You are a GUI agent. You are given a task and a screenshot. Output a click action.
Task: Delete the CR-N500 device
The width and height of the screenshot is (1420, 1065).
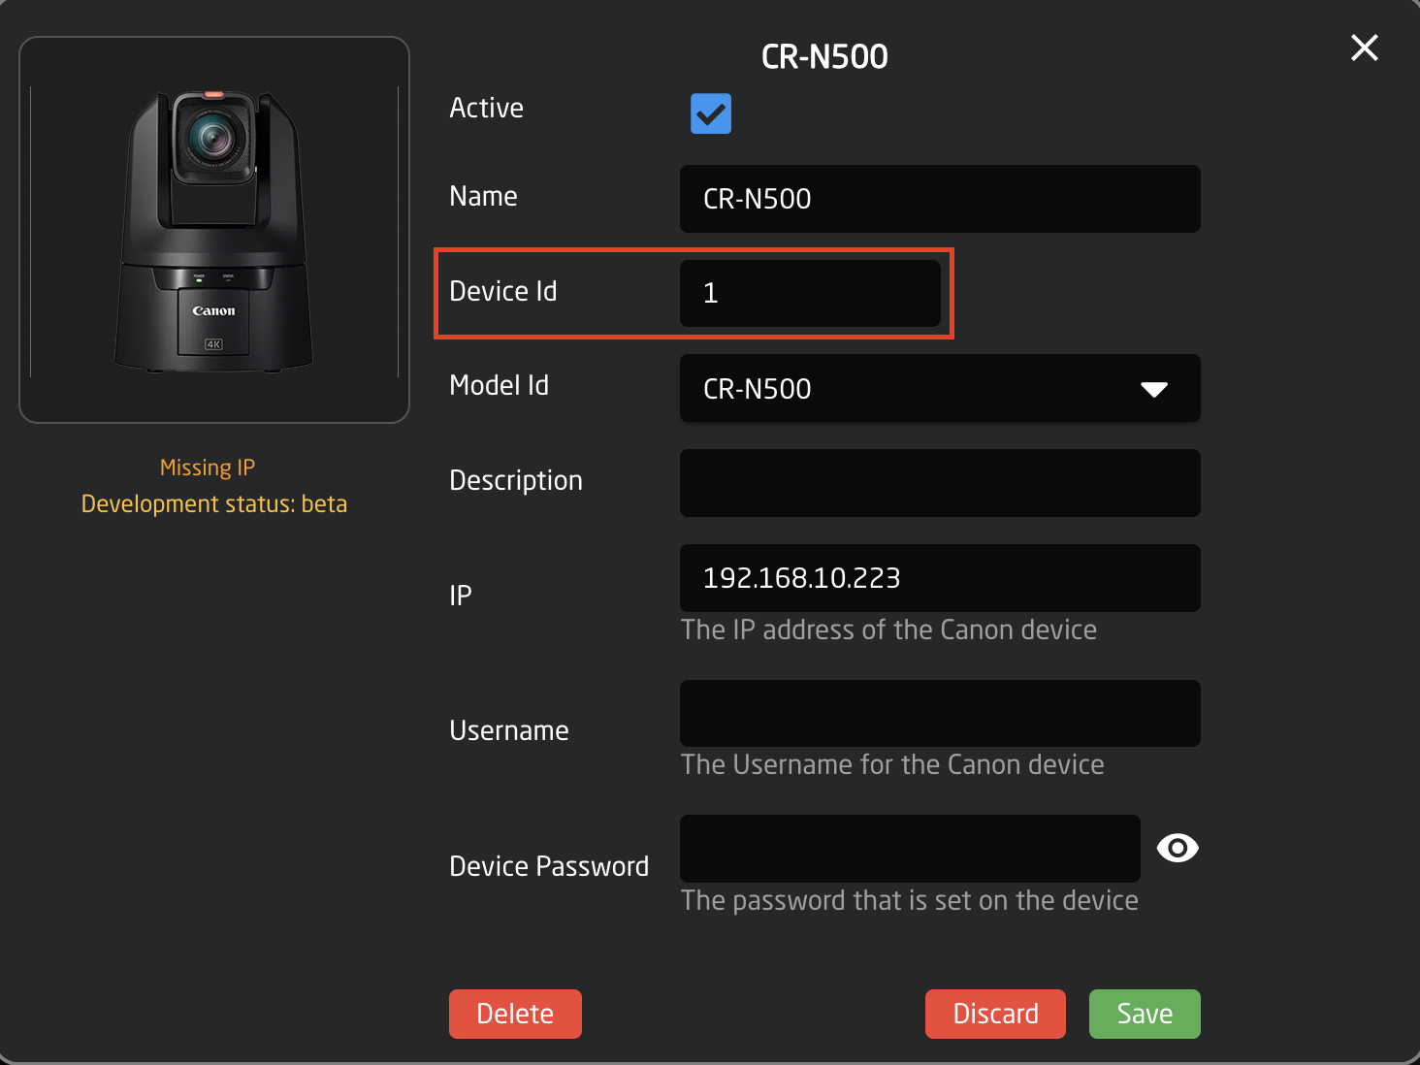click(515, 1014)
